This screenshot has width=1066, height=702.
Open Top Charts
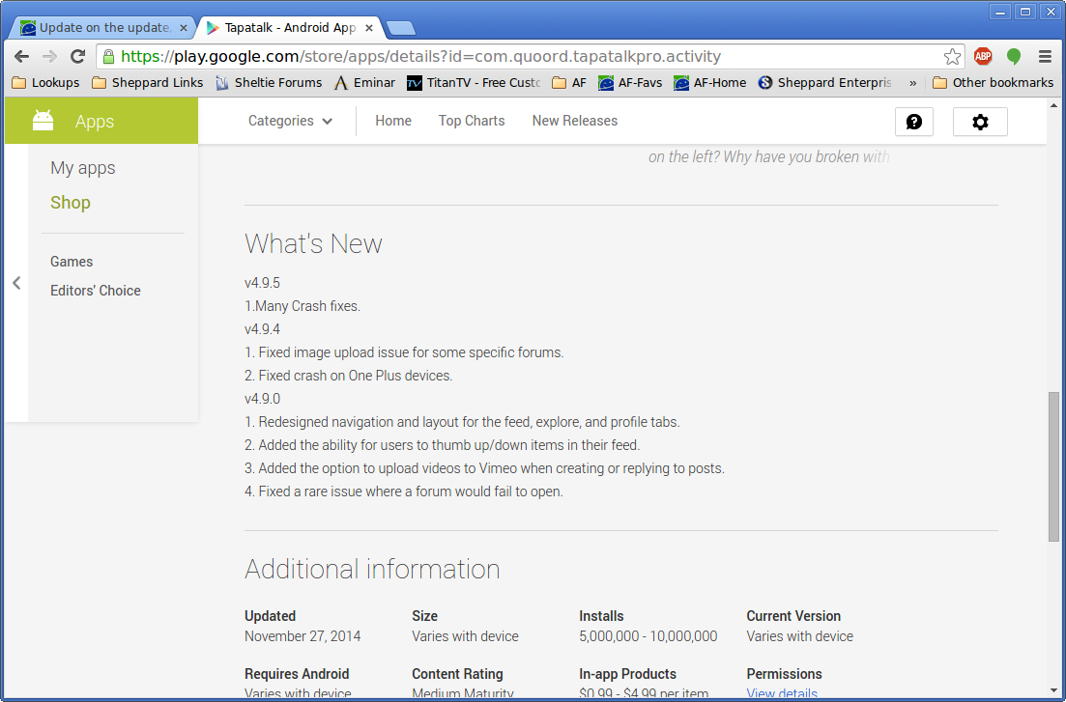(x=472, y=121)
